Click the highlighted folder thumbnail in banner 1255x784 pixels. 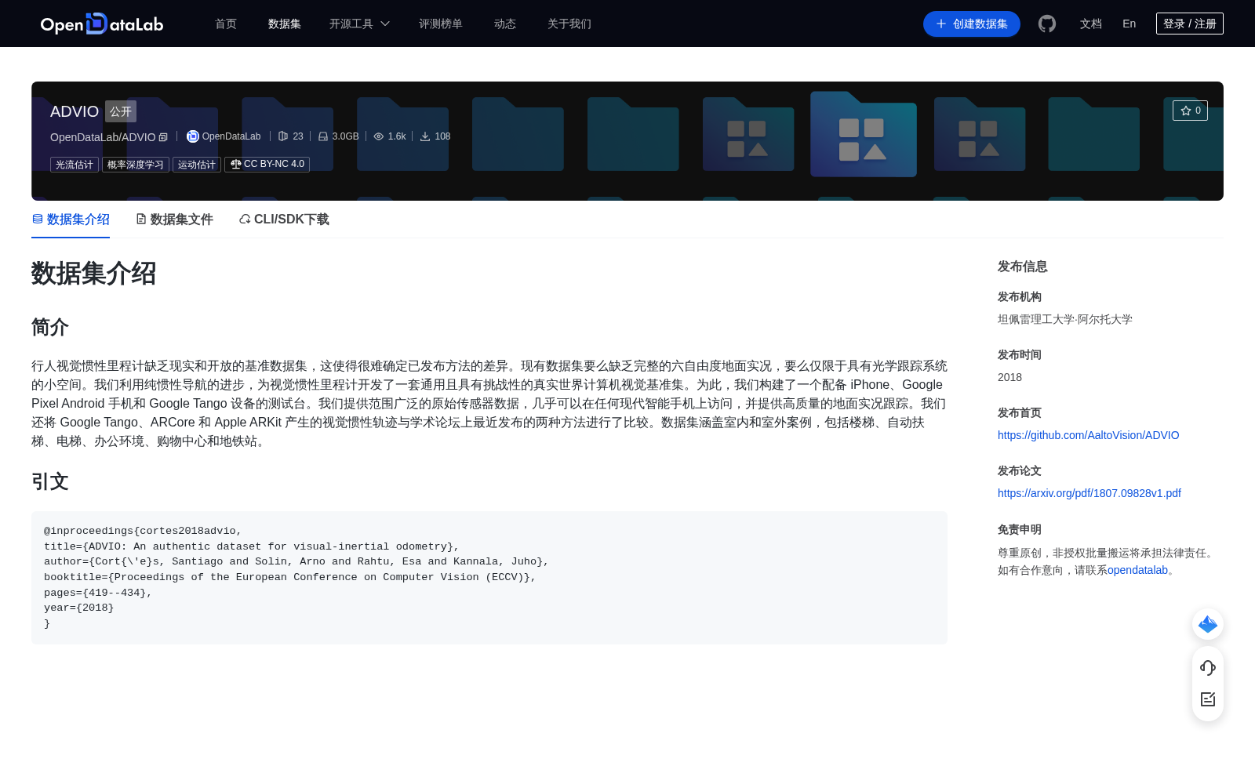pos(864,133)
